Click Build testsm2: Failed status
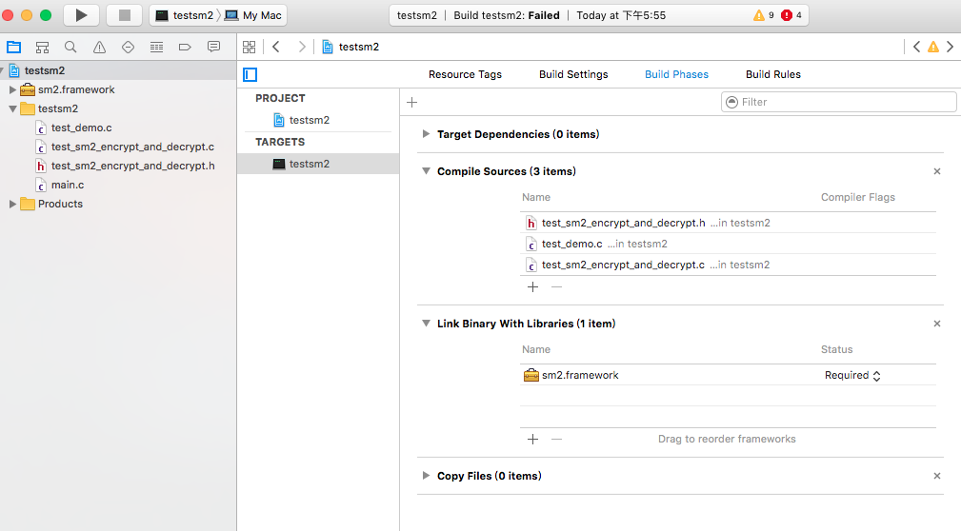 (507, 15)
